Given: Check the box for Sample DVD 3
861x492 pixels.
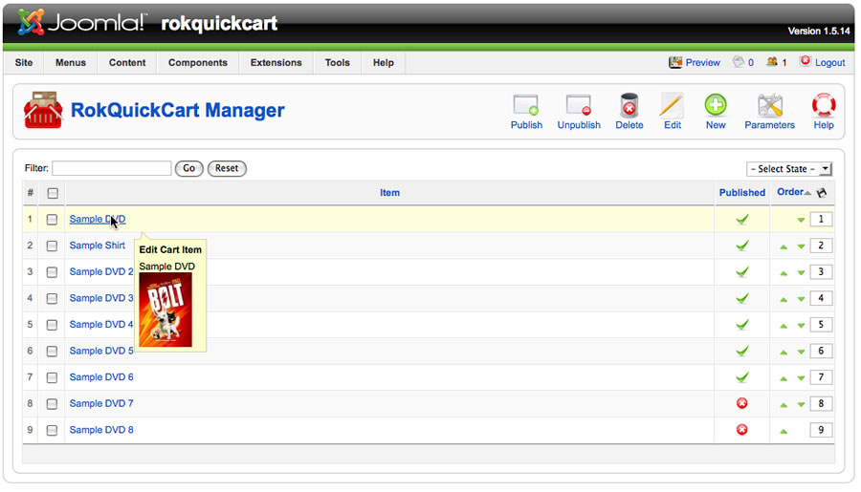Looking at the screenshot, I should point(53,298).
